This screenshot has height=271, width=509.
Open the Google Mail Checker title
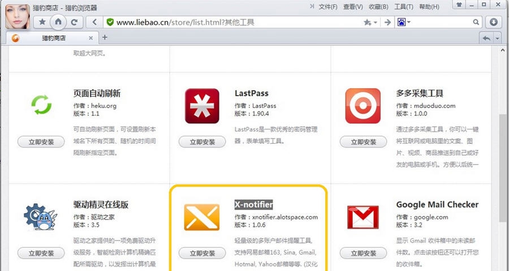click(437, 205)
